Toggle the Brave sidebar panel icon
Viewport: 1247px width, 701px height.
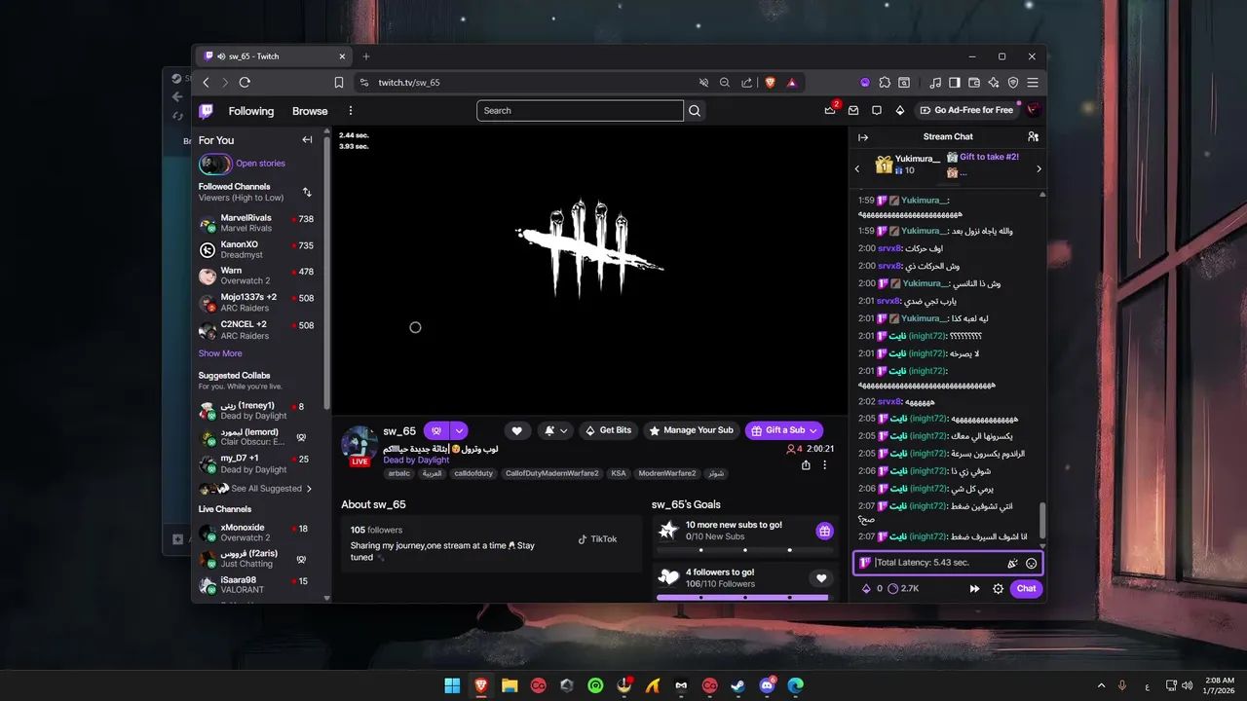[955, 83]
